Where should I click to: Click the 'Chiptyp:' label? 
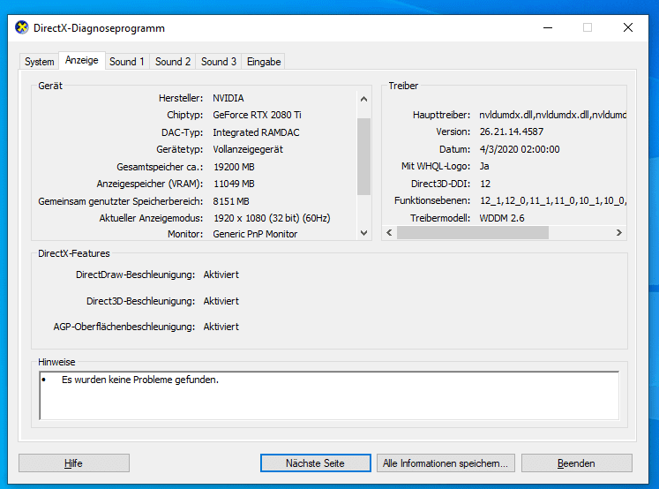185,115
